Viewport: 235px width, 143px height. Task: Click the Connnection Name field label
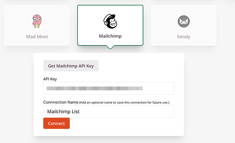[x=61, y=102]
